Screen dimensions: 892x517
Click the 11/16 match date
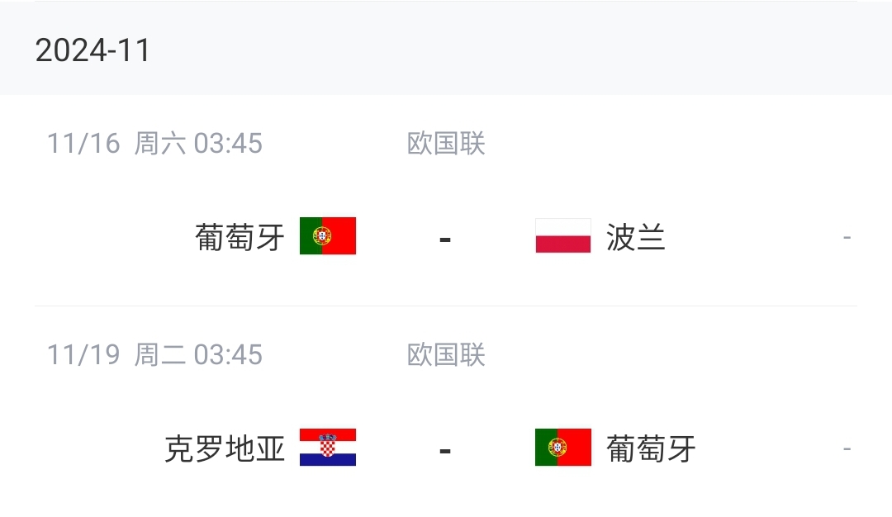83,144
